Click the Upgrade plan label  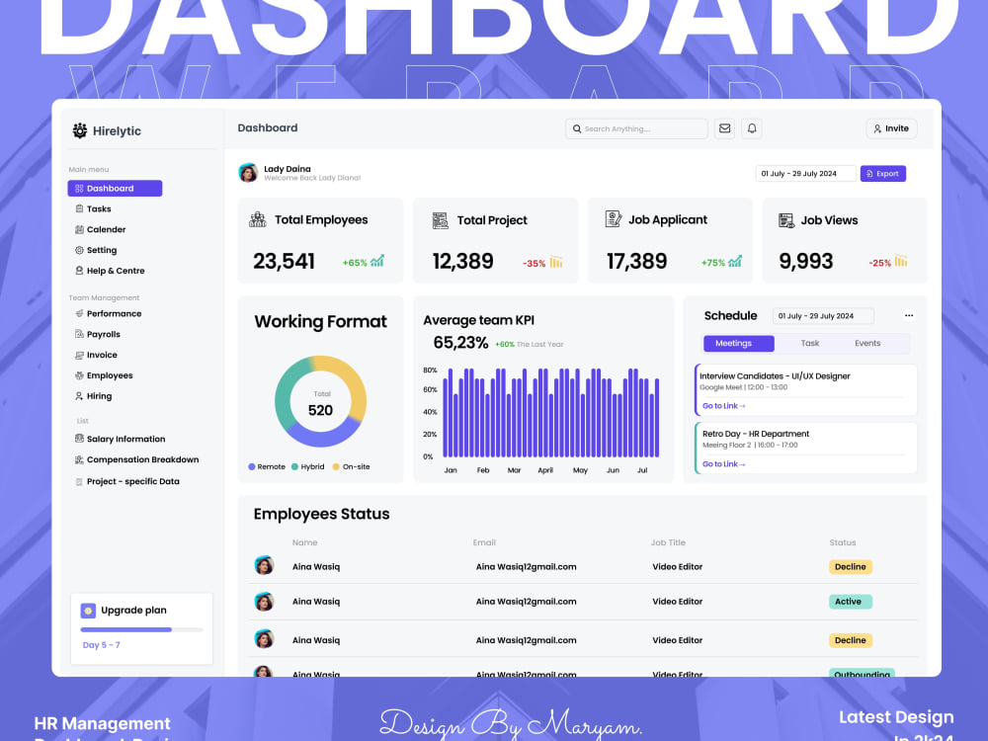click(x=133, y=610)
